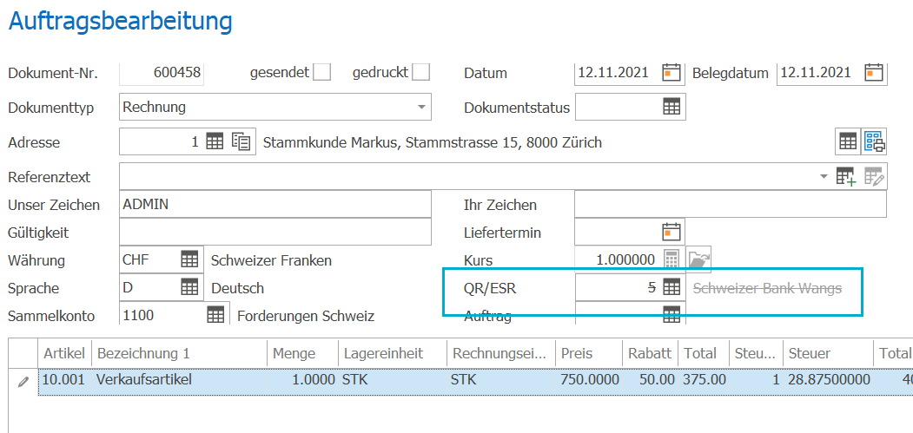The width and height of the screenshot is (913, 433).
Task: Open address details icon next to Adresse
Action: [x=241, y=141]
